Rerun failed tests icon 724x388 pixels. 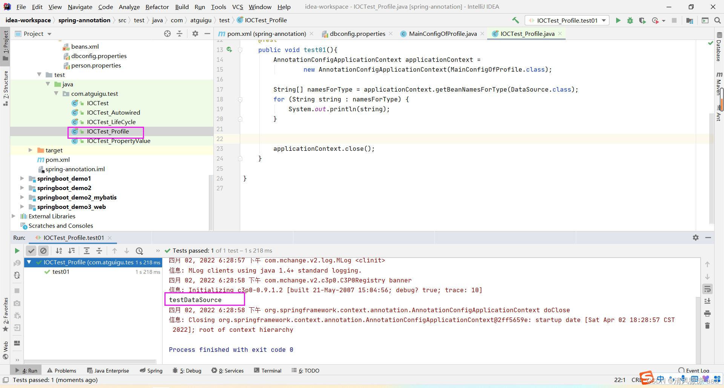(x=17, y=263)
